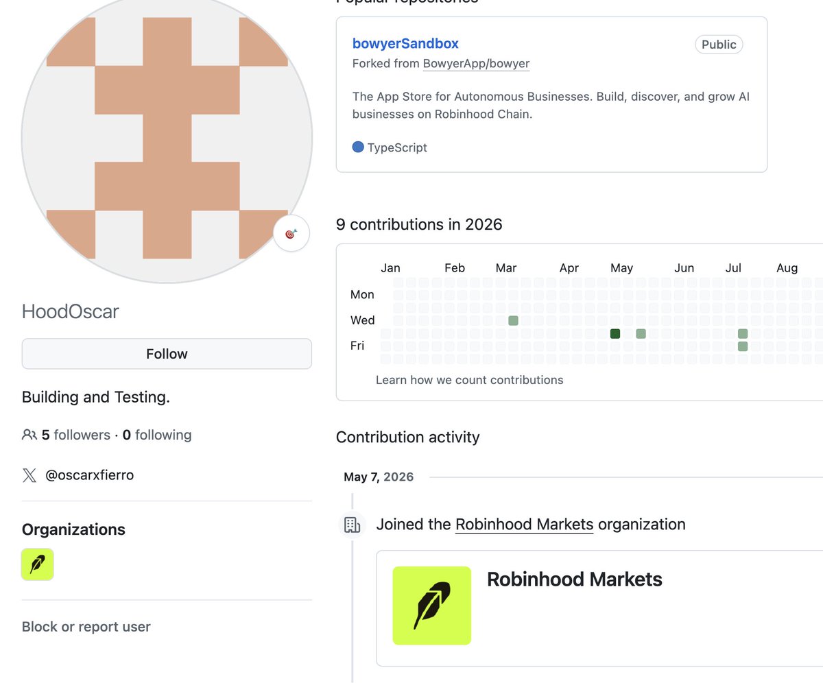This screenshot has width=823, height=683.
Task: Select the dark green May contribution square
Action: coord(615,333)
